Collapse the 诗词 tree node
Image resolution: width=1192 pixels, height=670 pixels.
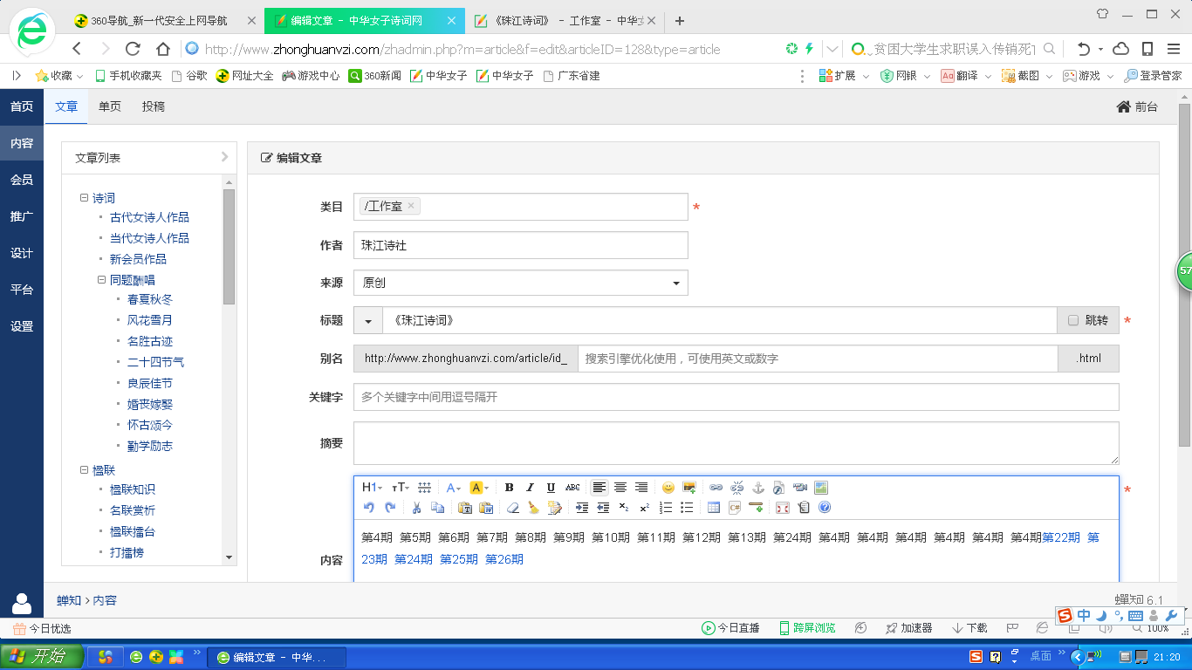[x=85, y=198]
